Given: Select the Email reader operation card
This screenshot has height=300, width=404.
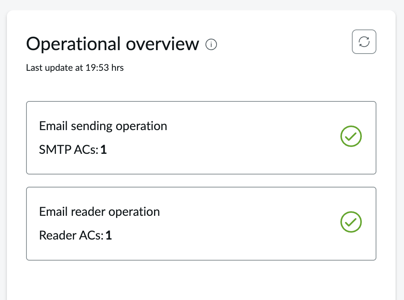Looking at the screenshot, I should [201, 223].
